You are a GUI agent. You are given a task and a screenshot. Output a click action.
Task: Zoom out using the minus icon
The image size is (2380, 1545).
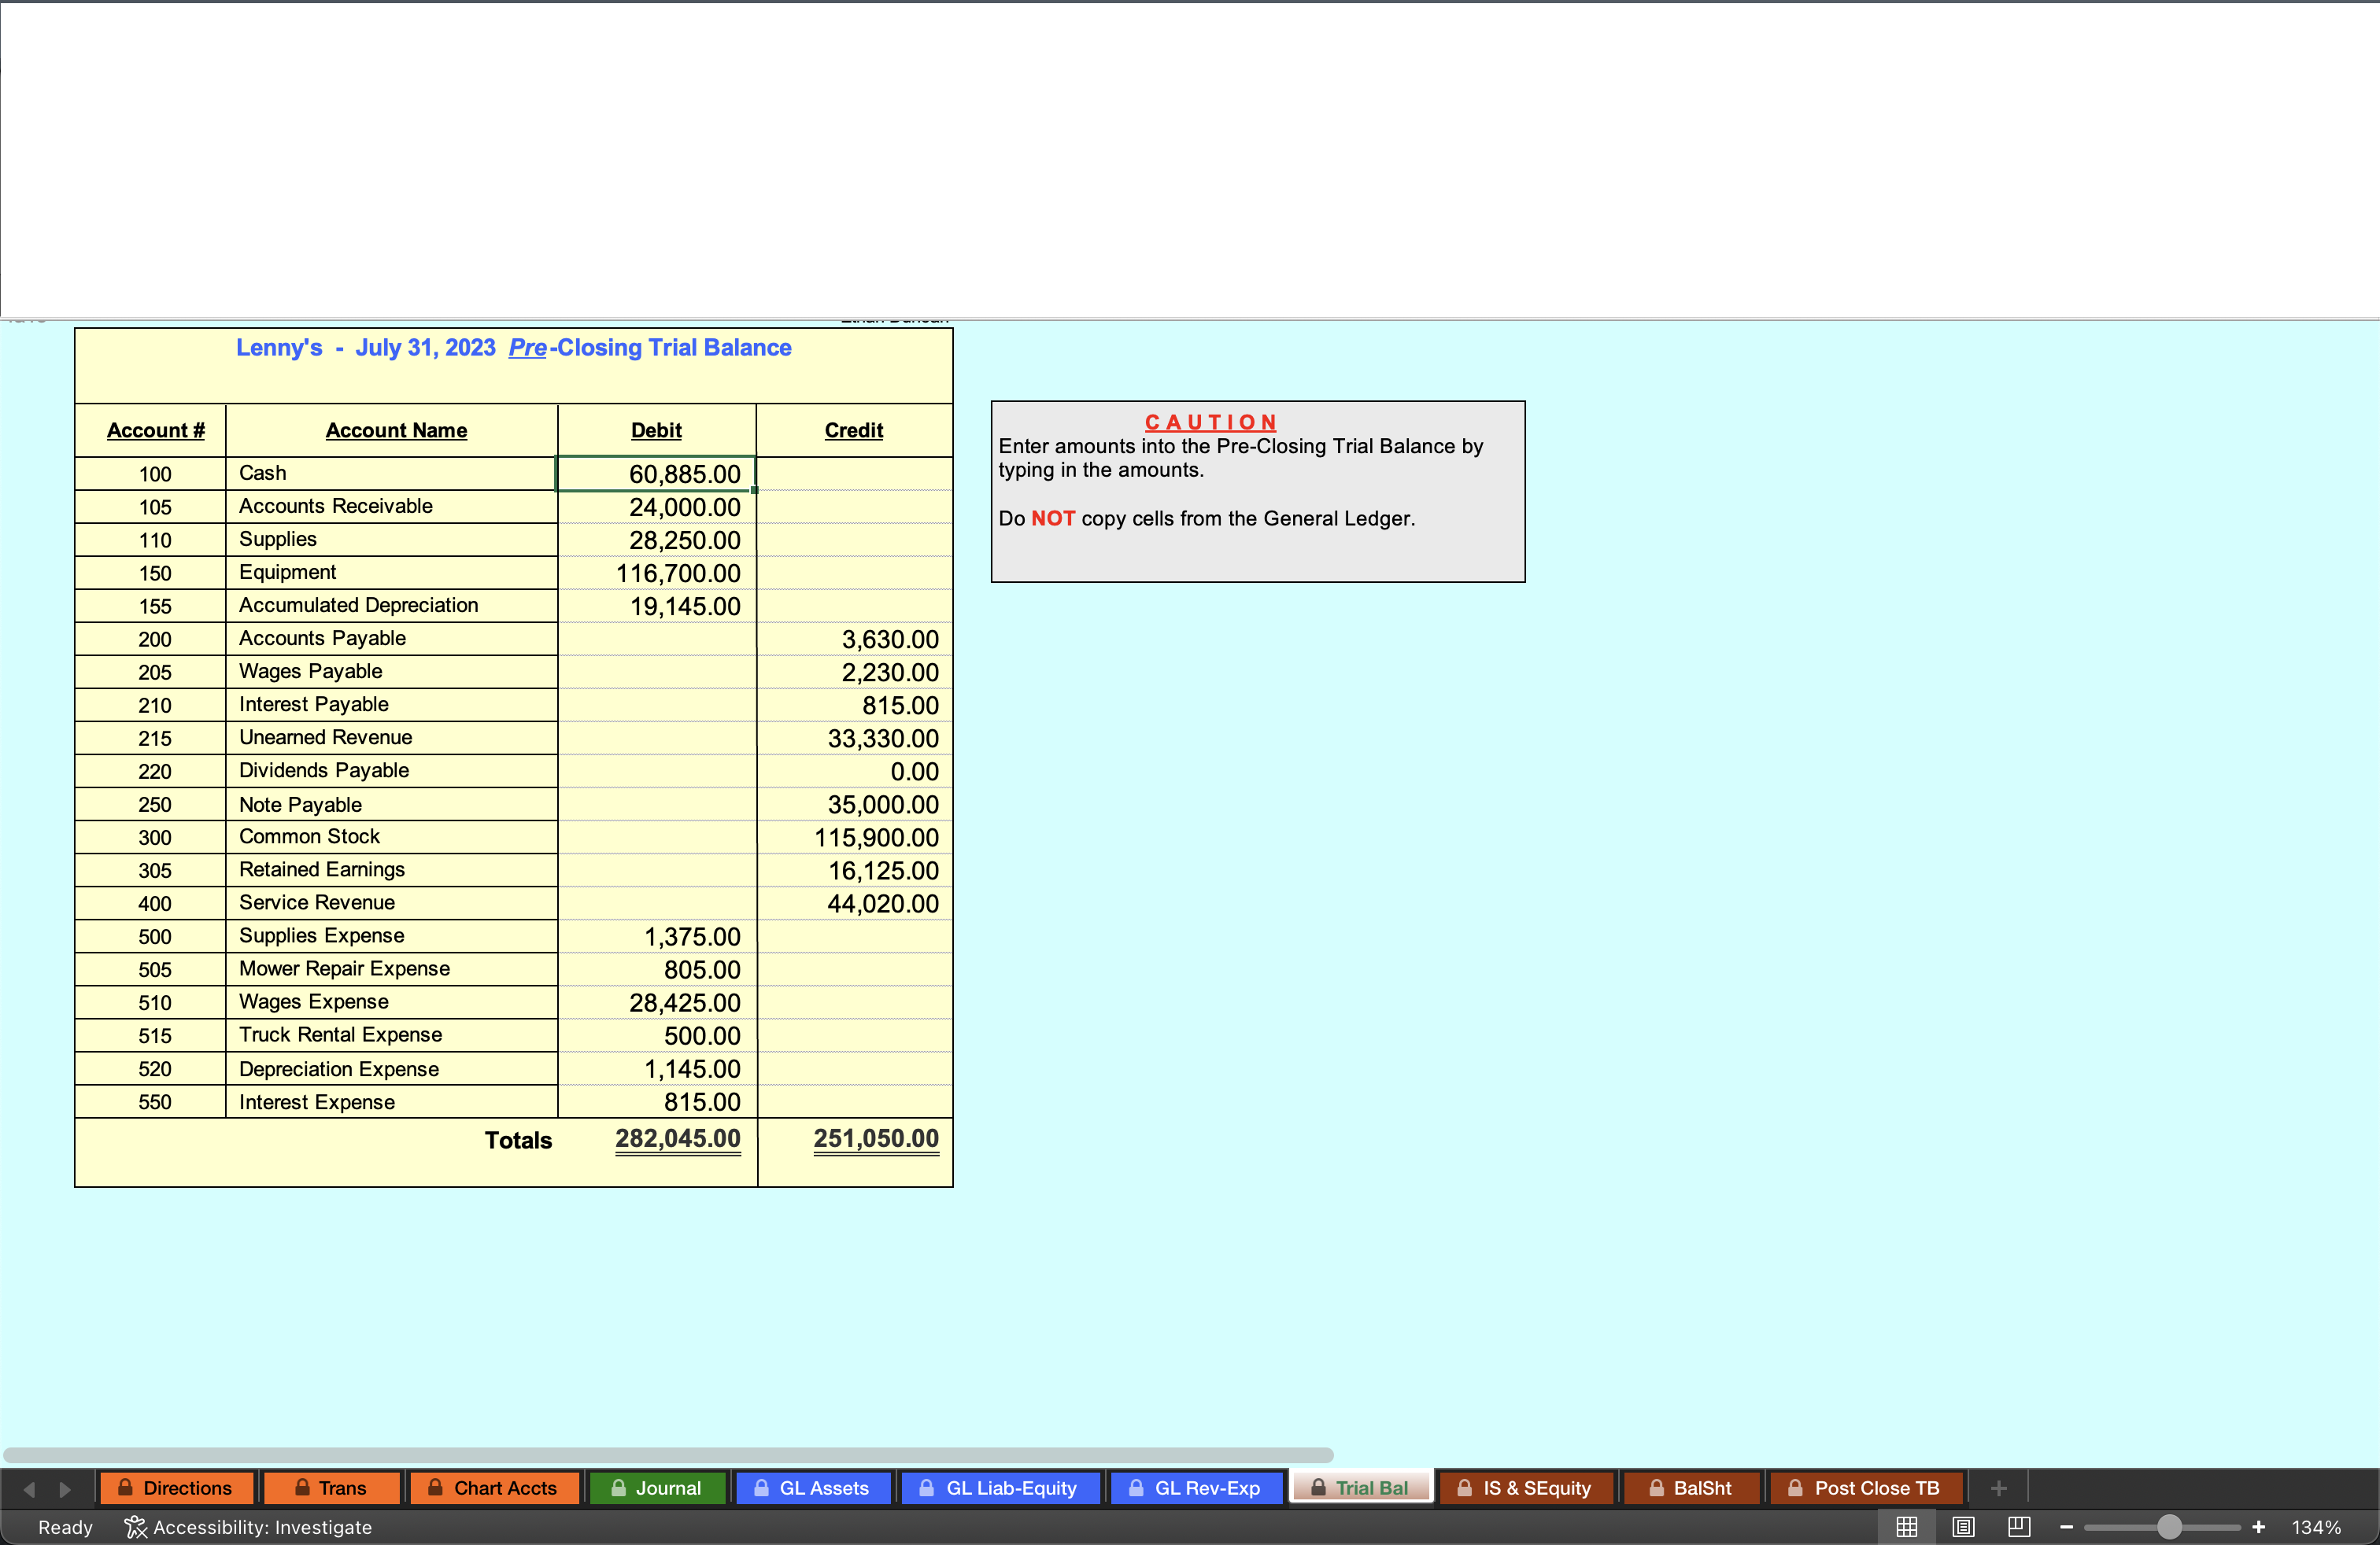[x=2066, y=1527]
